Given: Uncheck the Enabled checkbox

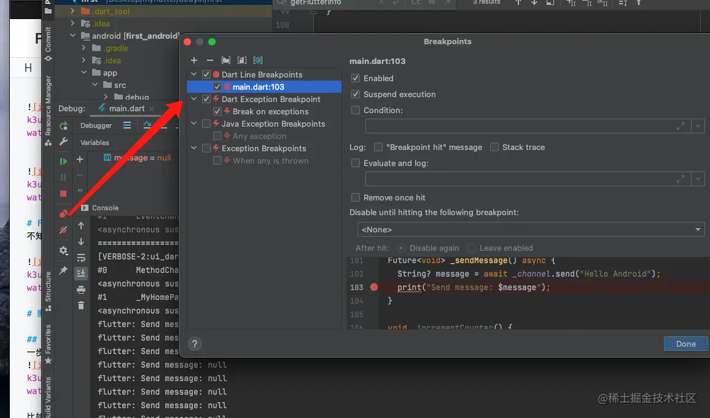Looking at the screenshot, I should (356, 79).
